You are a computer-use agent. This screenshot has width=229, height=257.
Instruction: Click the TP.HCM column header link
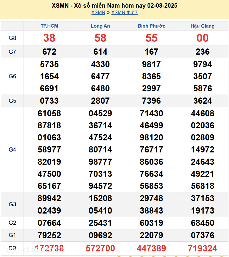tap(49, 26)
